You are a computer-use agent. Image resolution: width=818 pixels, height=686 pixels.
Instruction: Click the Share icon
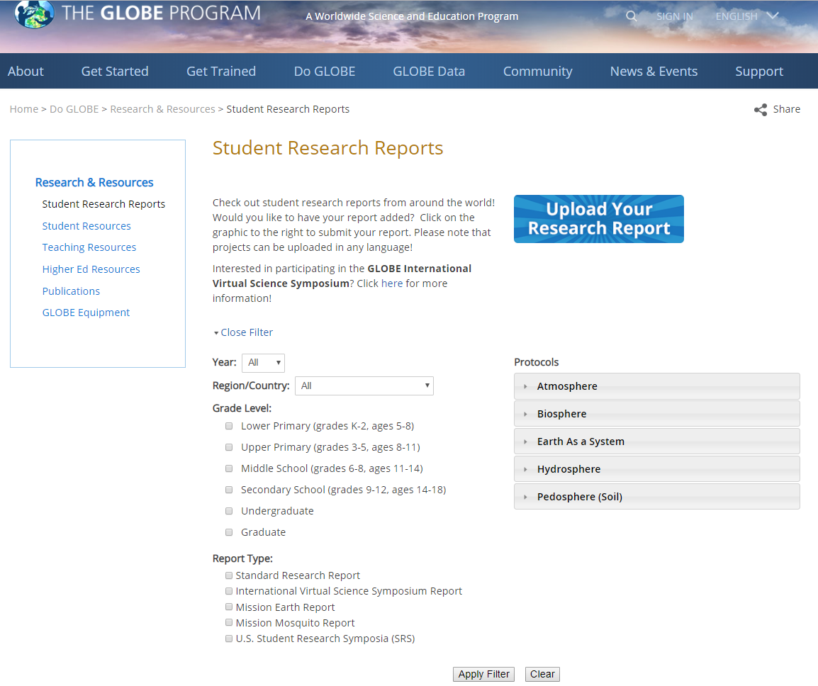coord(761,110)
